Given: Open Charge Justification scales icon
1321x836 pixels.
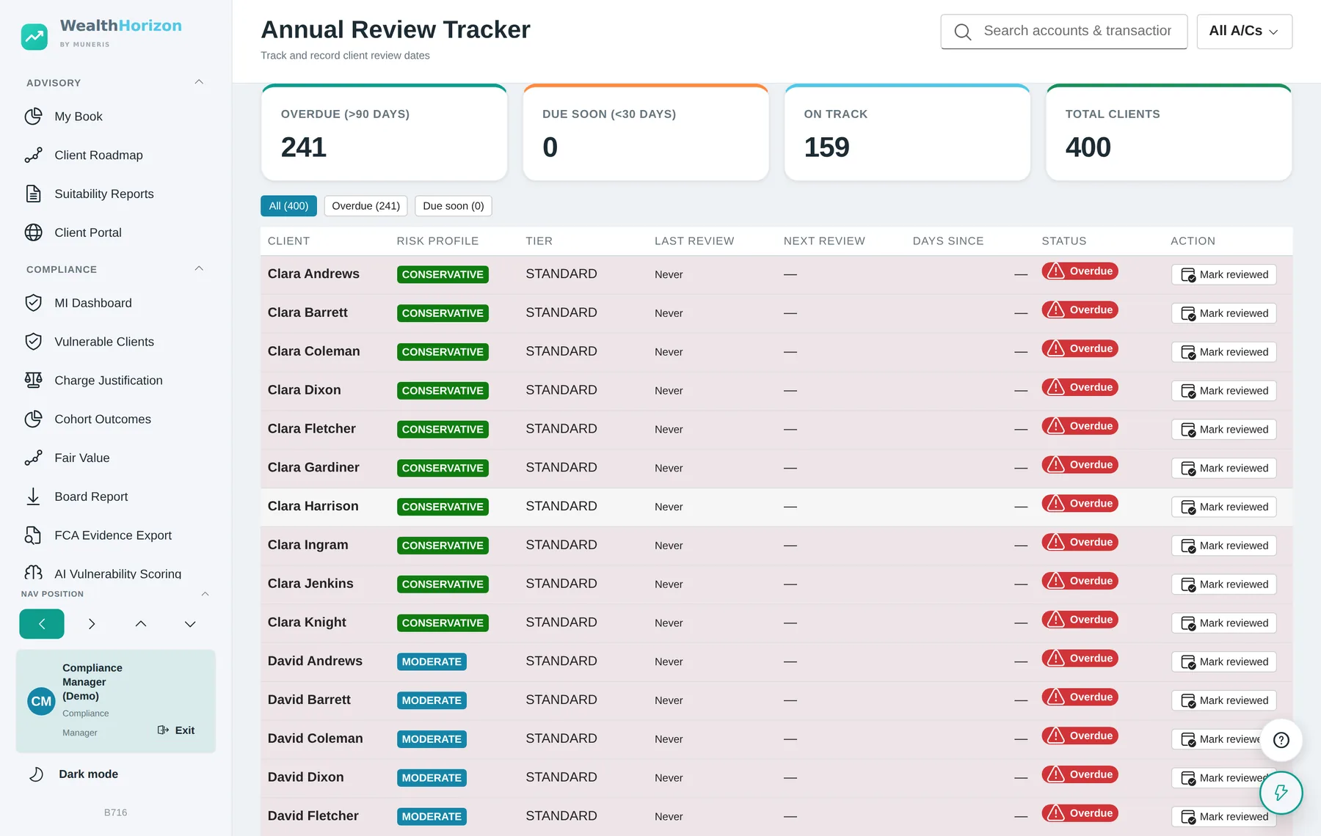Looking at the screenshot, I should [33, 381].
